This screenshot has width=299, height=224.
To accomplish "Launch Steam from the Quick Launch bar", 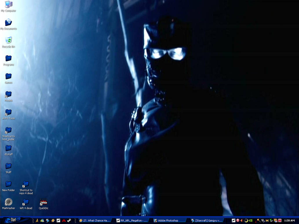I will (x=69, y=221).
